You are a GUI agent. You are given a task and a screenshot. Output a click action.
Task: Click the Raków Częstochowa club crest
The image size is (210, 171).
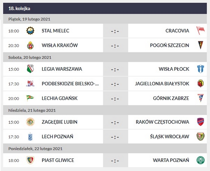pos(200,122)
